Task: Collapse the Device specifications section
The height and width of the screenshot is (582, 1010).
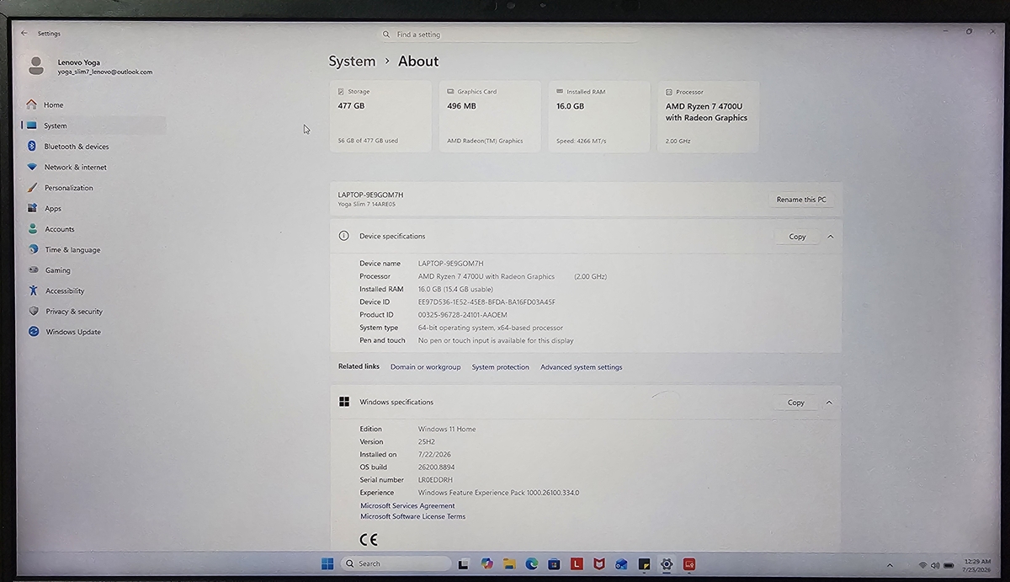Action: click(830, 237)
